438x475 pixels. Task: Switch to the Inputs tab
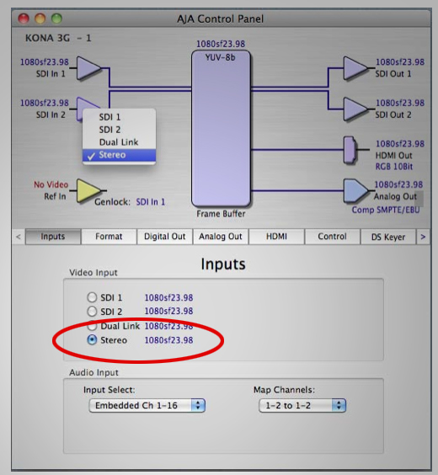[53, 237]
